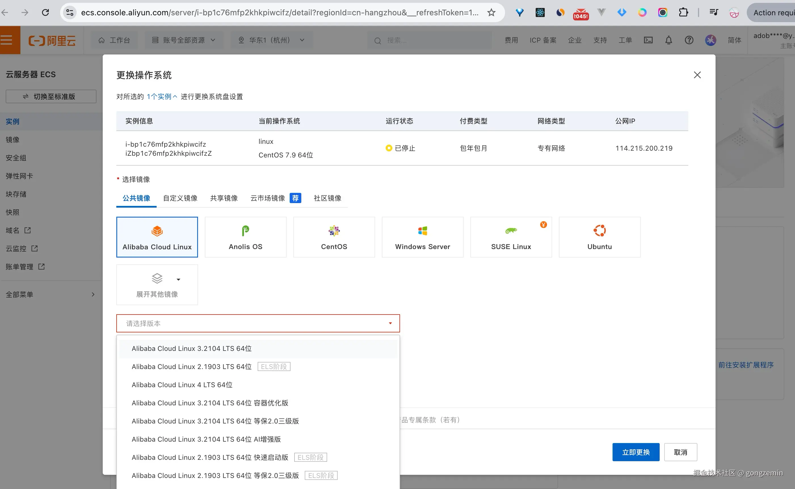Click the blue replace now button
The image size is (795, 489).
[x=636, y=452]
